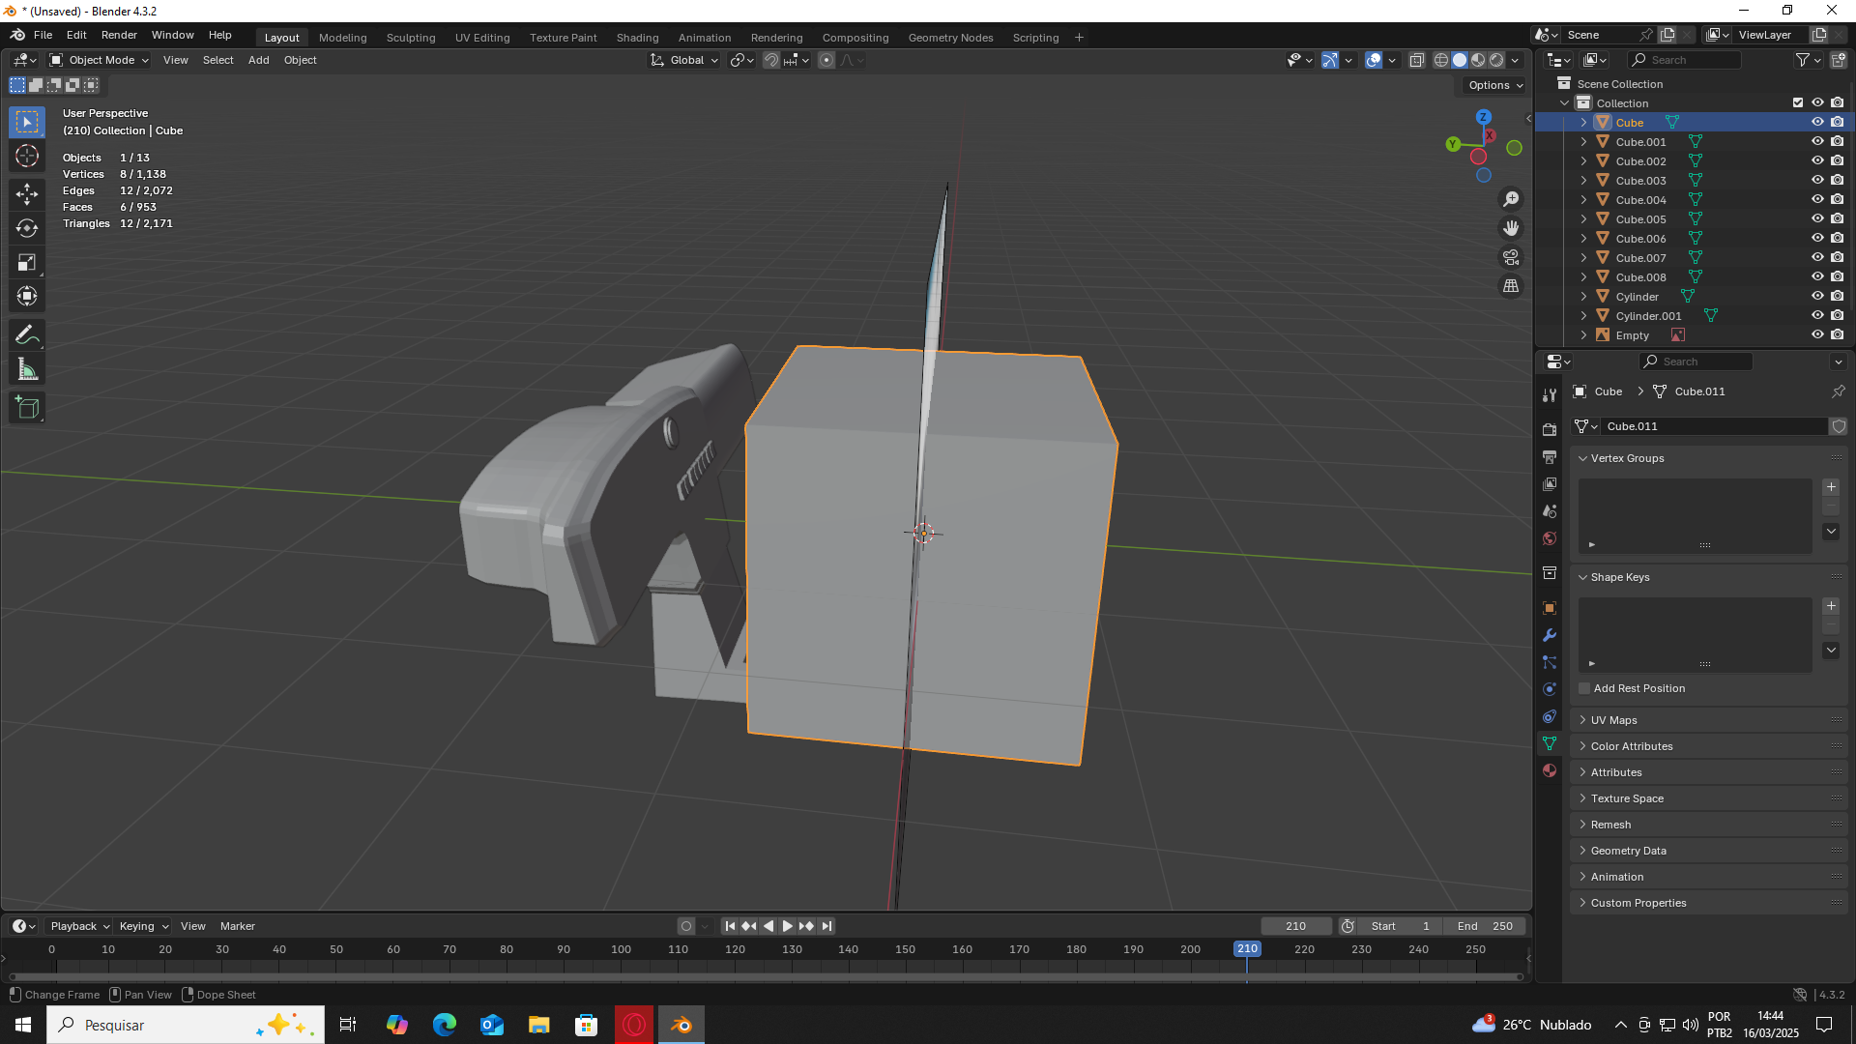The height and width of the screenshot is (1044, 1856).
Task: Hide Cube.003 in viewport via eye icon
Action: coord(1817,181)
